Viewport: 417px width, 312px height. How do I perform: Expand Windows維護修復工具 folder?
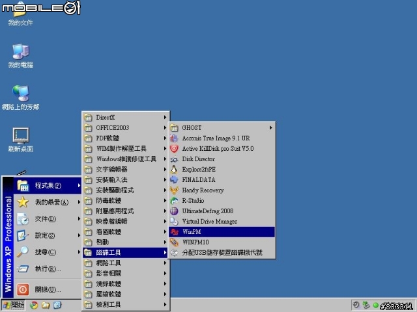[126, 159]
